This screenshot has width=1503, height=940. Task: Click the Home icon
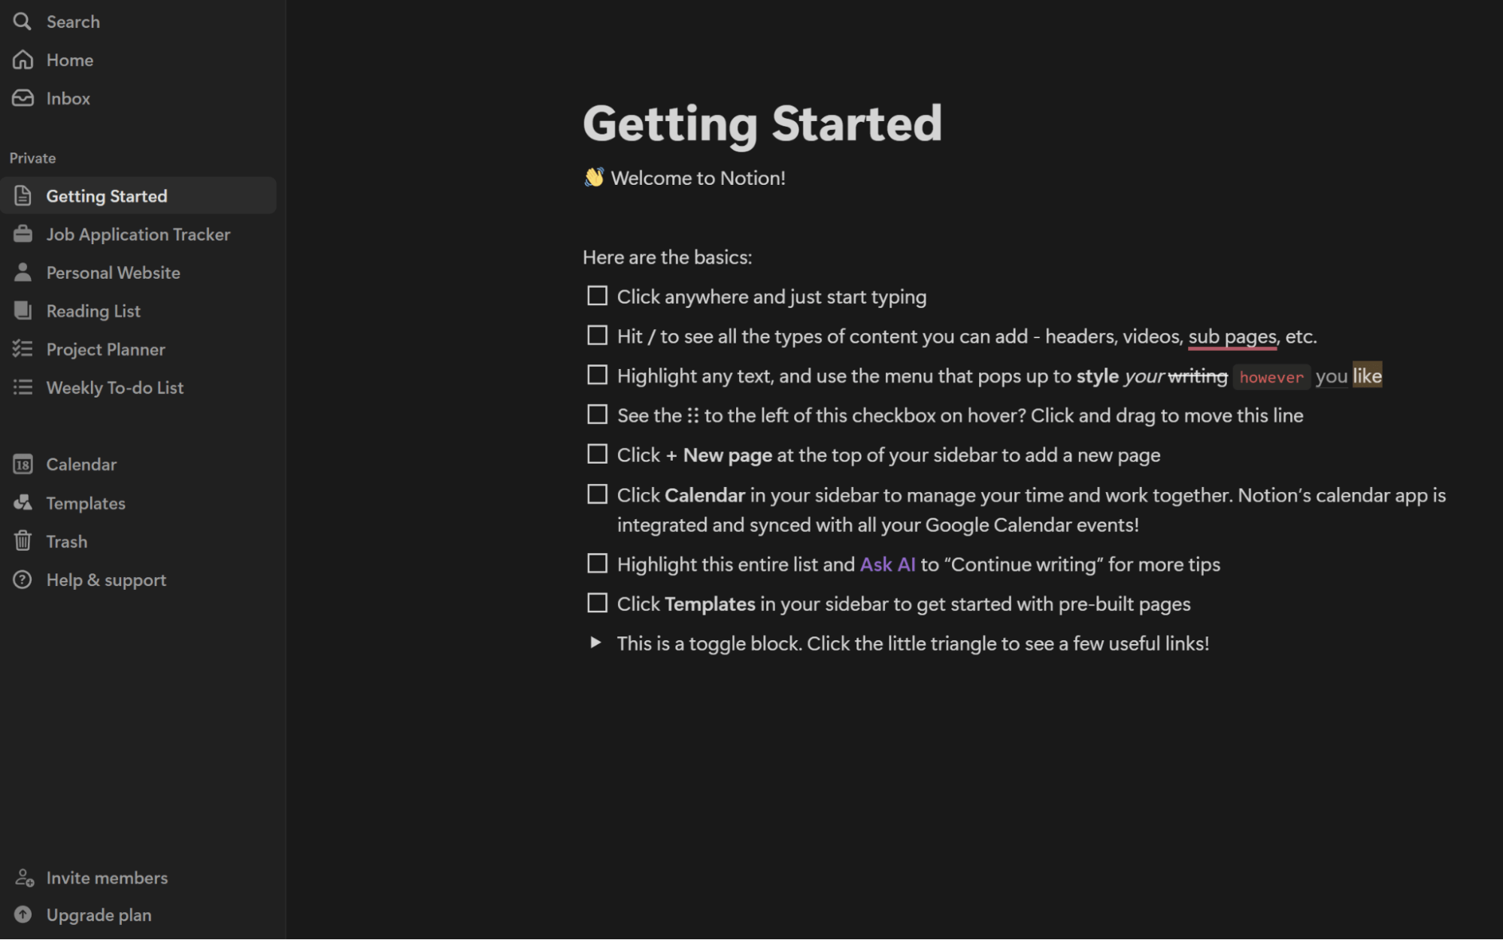click(x=23, y=59)
